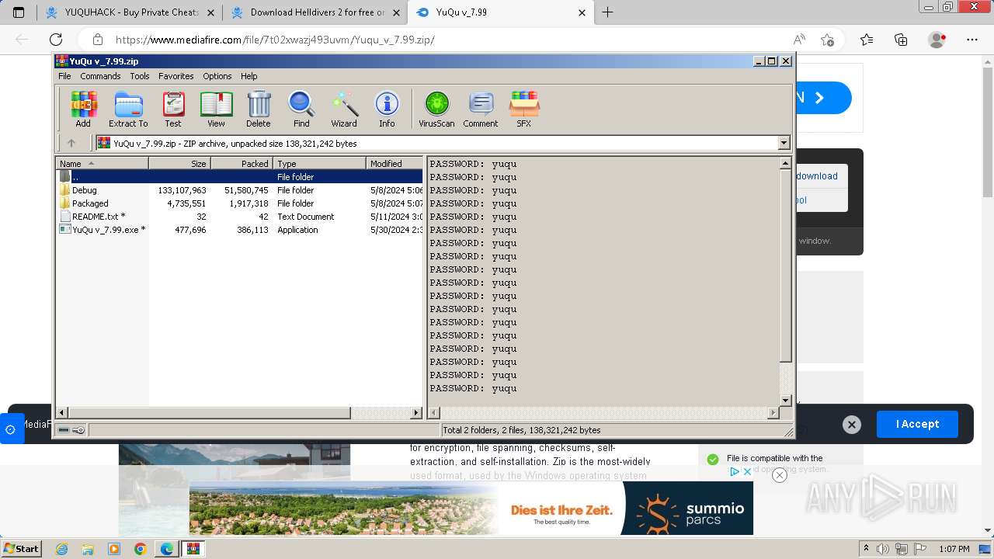Click the comment pane horizontal scrollbar
Image resolution: width=994 pixels, height=559 pixels.
coord(603,413)
